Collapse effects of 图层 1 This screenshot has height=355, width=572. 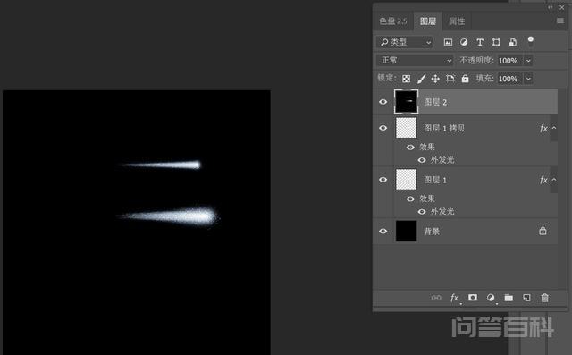point(554,180)
